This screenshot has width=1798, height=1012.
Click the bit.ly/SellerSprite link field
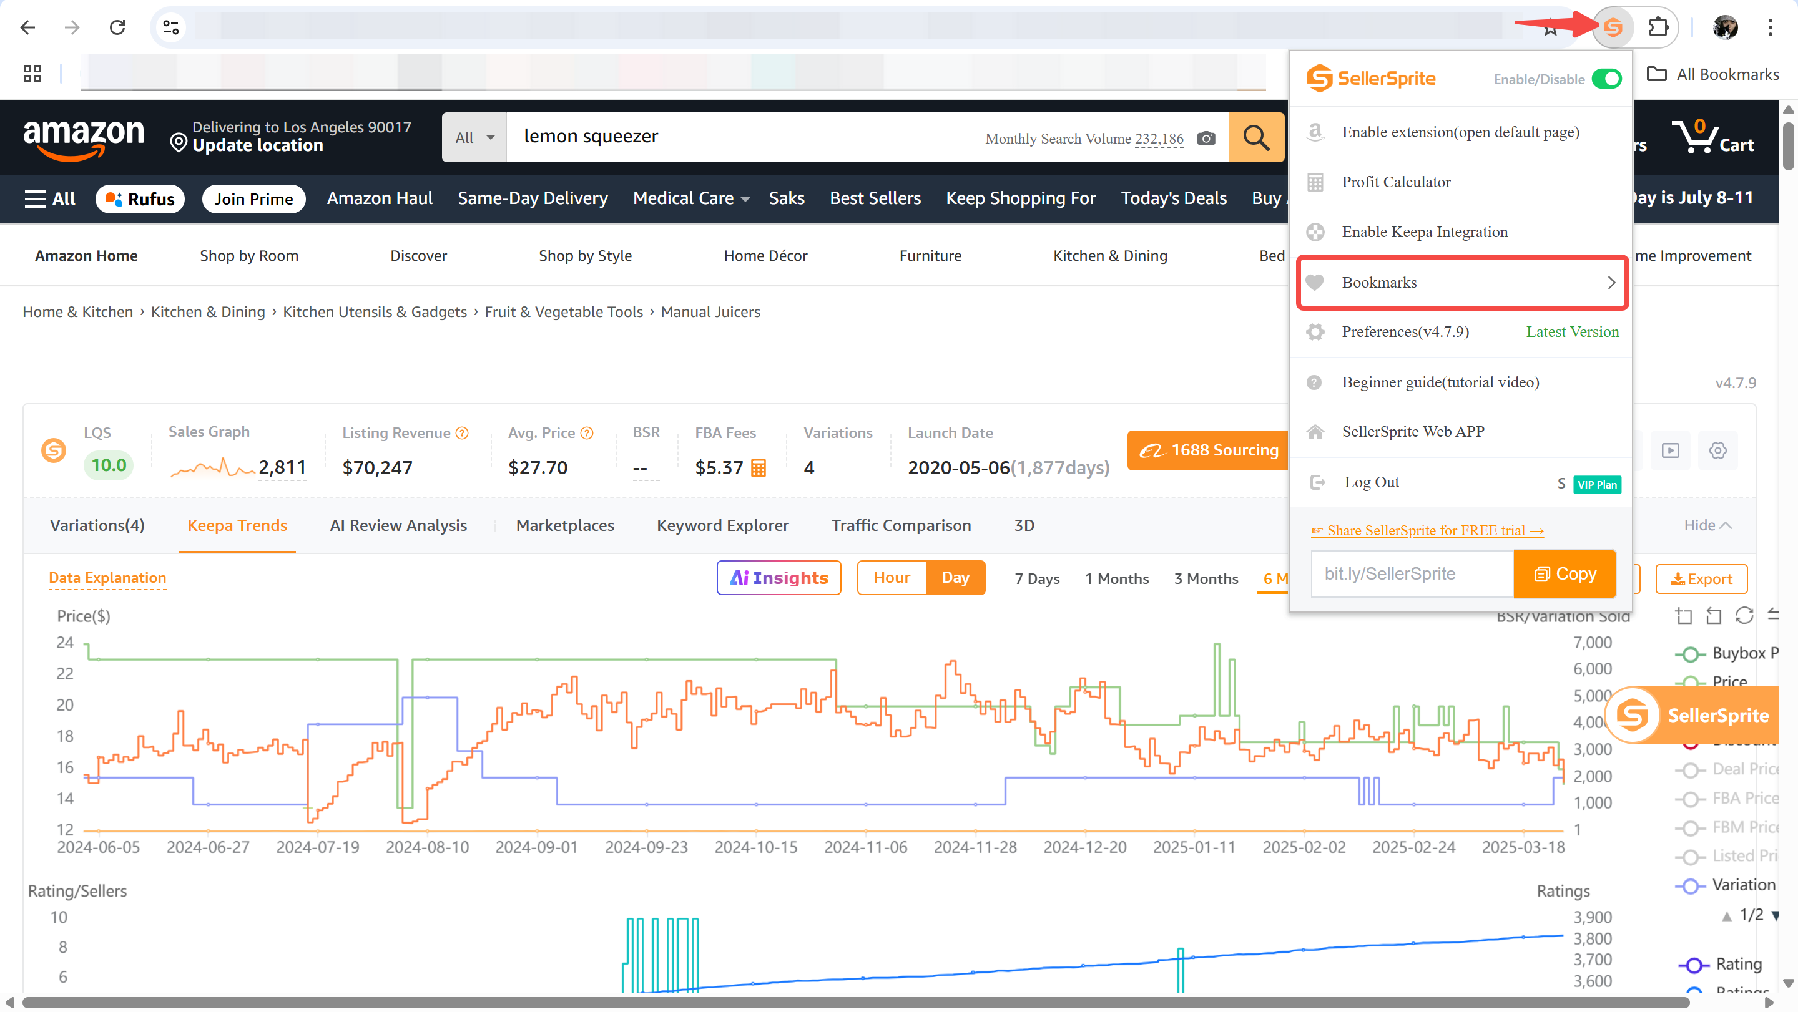coord(1412,574)
